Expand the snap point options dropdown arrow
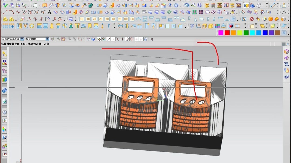This screenshot has width=291, height=163. coord(66,39)
